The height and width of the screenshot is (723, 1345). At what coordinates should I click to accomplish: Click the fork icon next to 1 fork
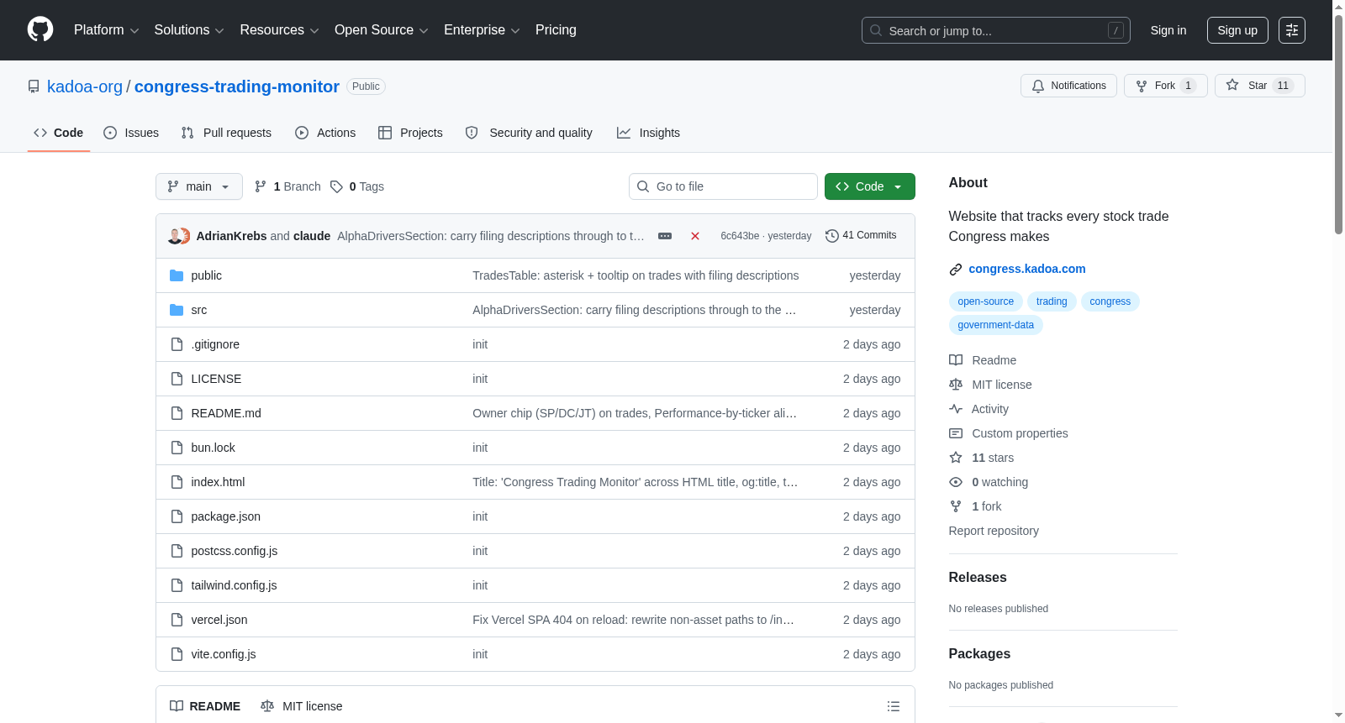[956, 506]
